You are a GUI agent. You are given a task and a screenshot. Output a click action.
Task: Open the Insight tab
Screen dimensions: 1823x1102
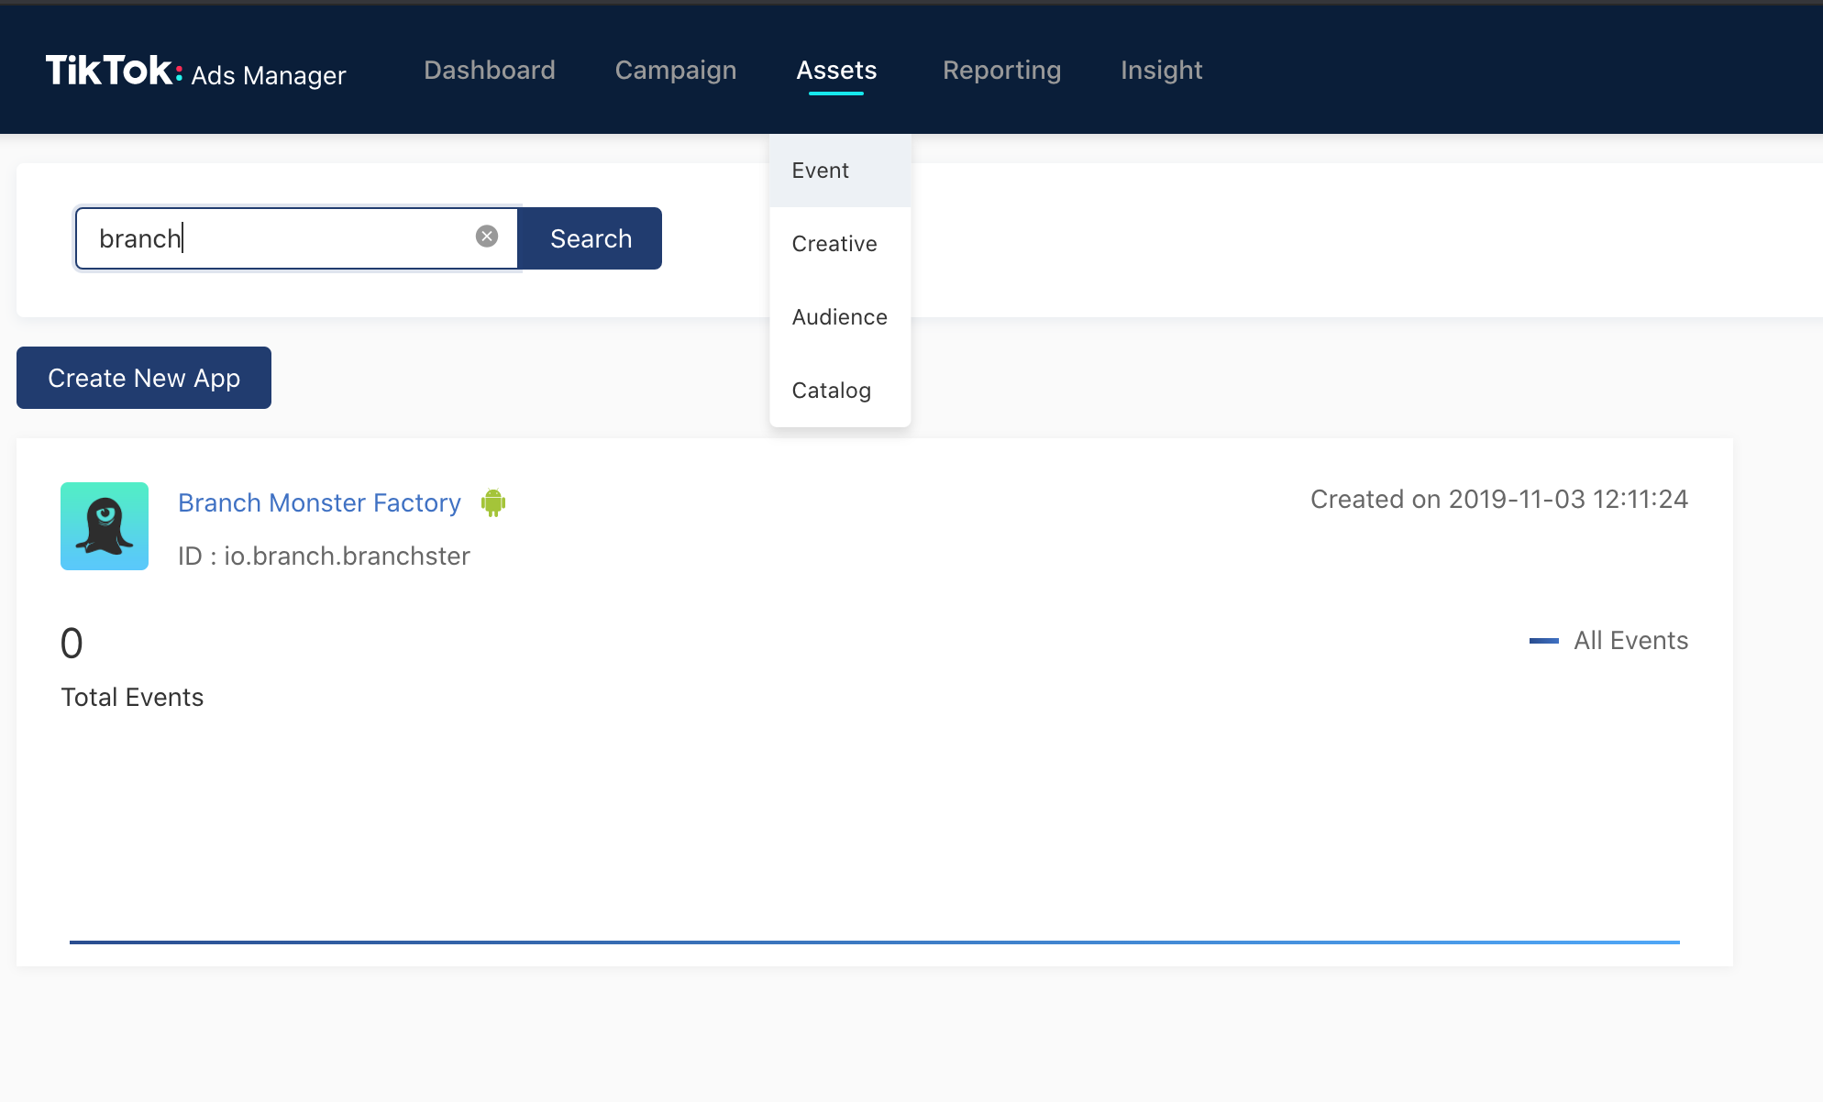pos(1161,71)
